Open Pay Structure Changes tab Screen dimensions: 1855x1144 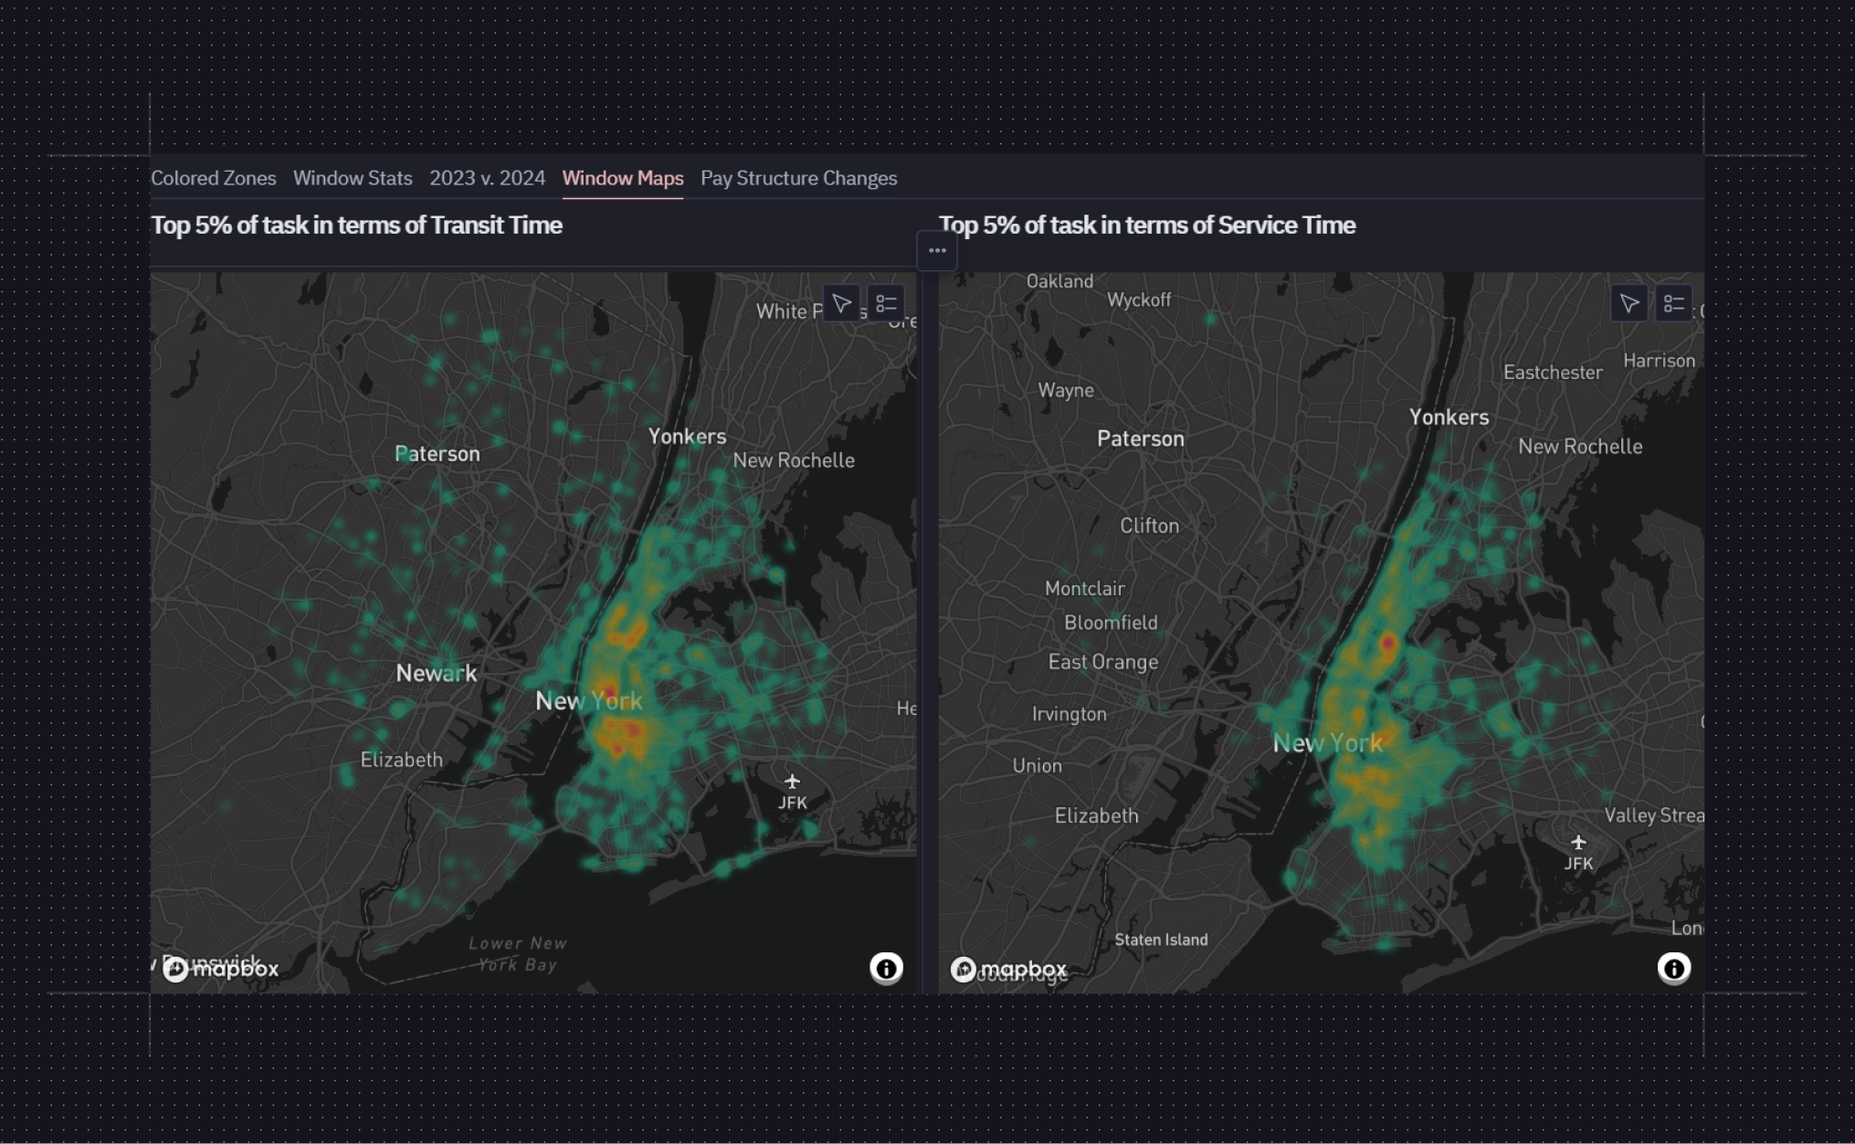pyautogui.click(x=799, y=178)
